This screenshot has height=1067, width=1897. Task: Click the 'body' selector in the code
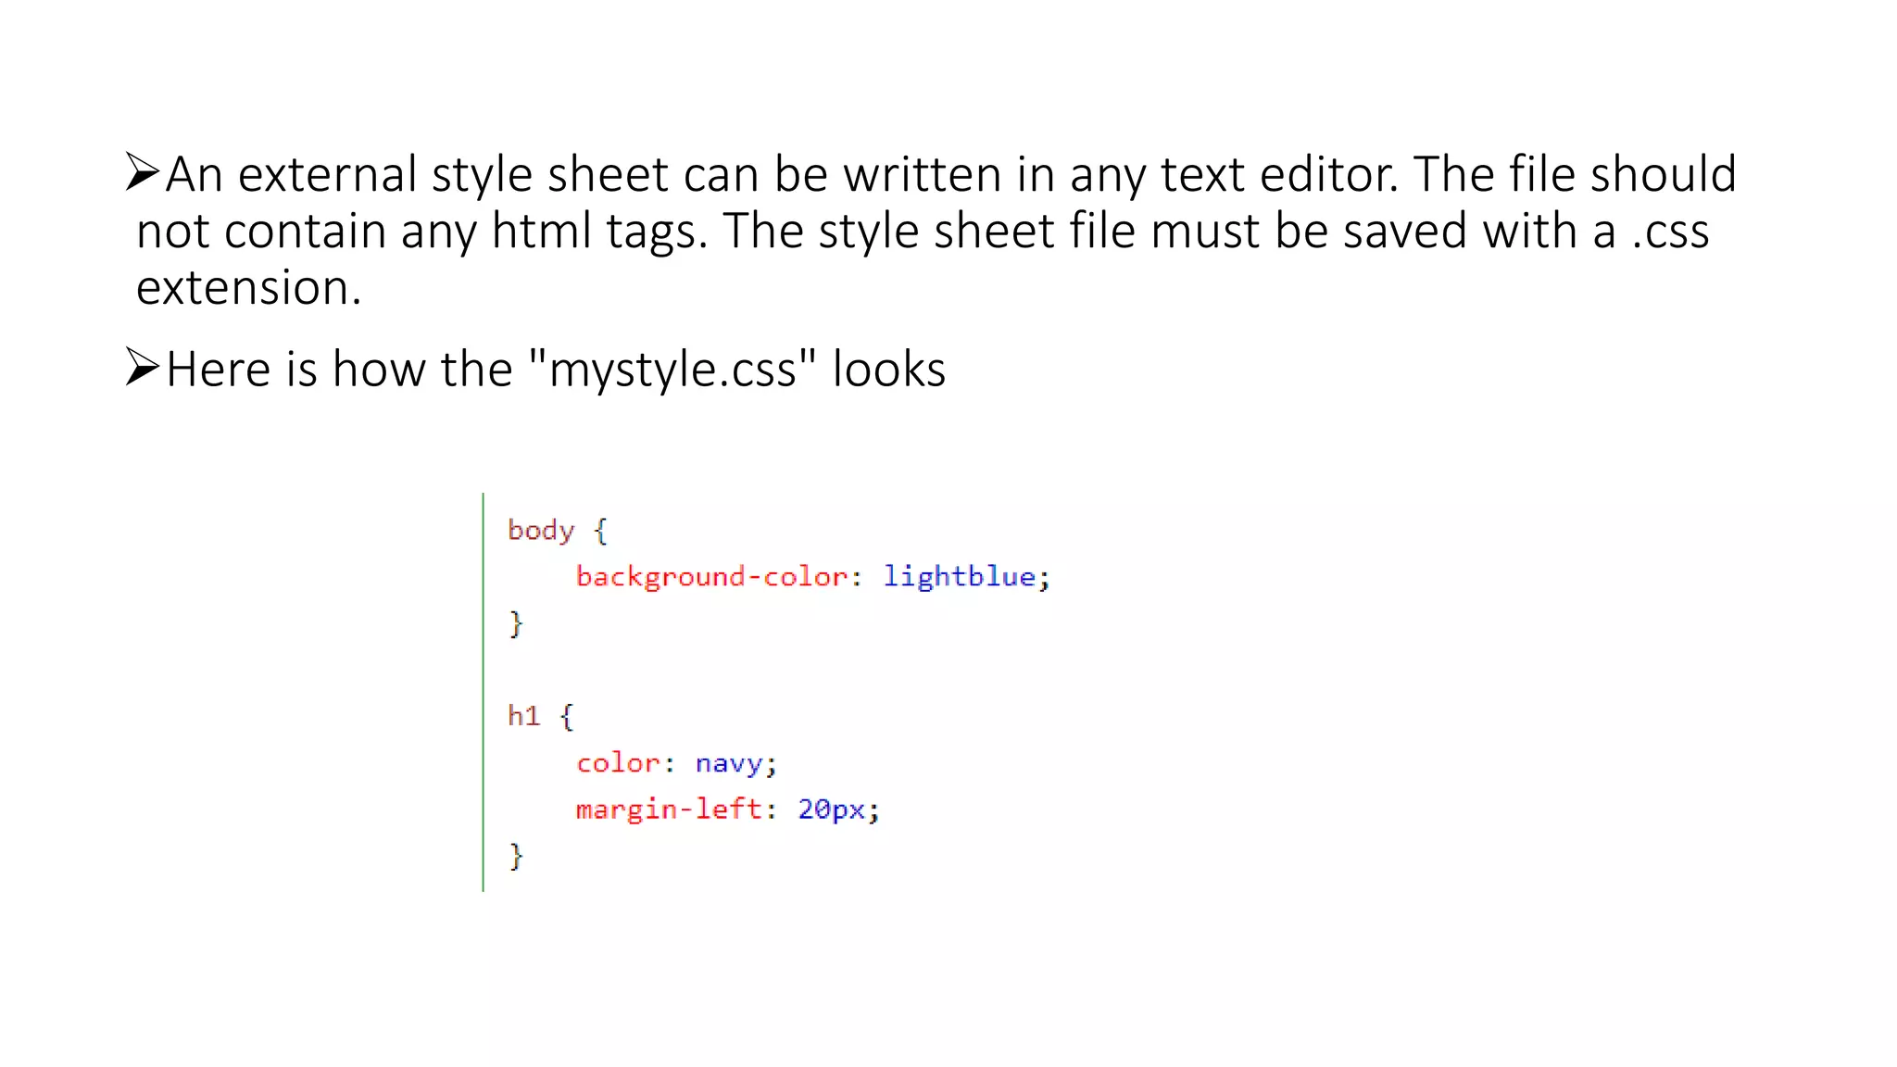pyautogui.click(x=541, y=531)
